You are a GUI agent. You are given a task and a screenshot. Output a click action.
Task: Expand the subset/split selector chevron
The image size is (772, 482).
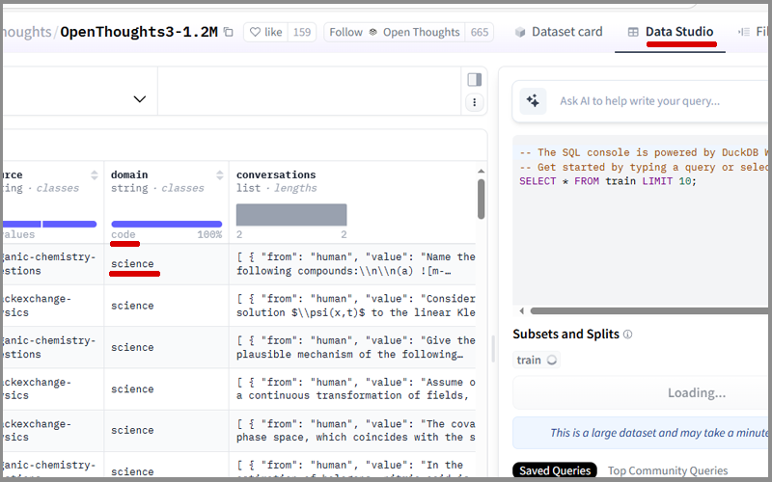point(140,99)
